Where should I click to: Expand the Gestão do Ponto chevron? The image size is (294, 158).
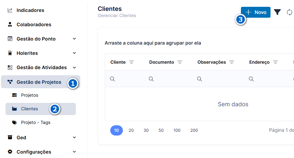point(74,39)
